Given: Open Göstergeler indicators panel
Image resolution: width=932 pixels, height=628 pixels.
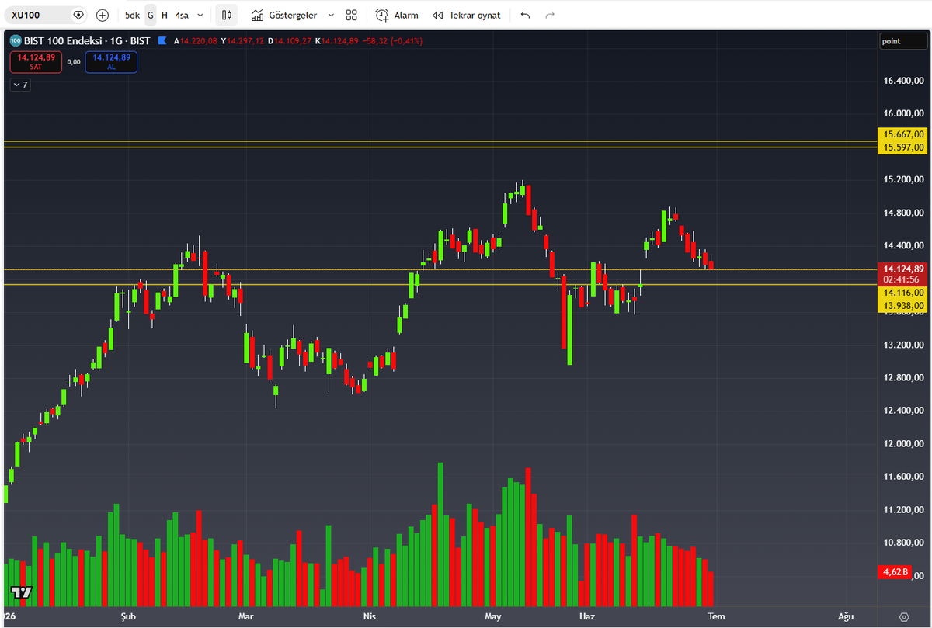Looking at the screenshot, I should pyautogui.click(x=283, y=15).
